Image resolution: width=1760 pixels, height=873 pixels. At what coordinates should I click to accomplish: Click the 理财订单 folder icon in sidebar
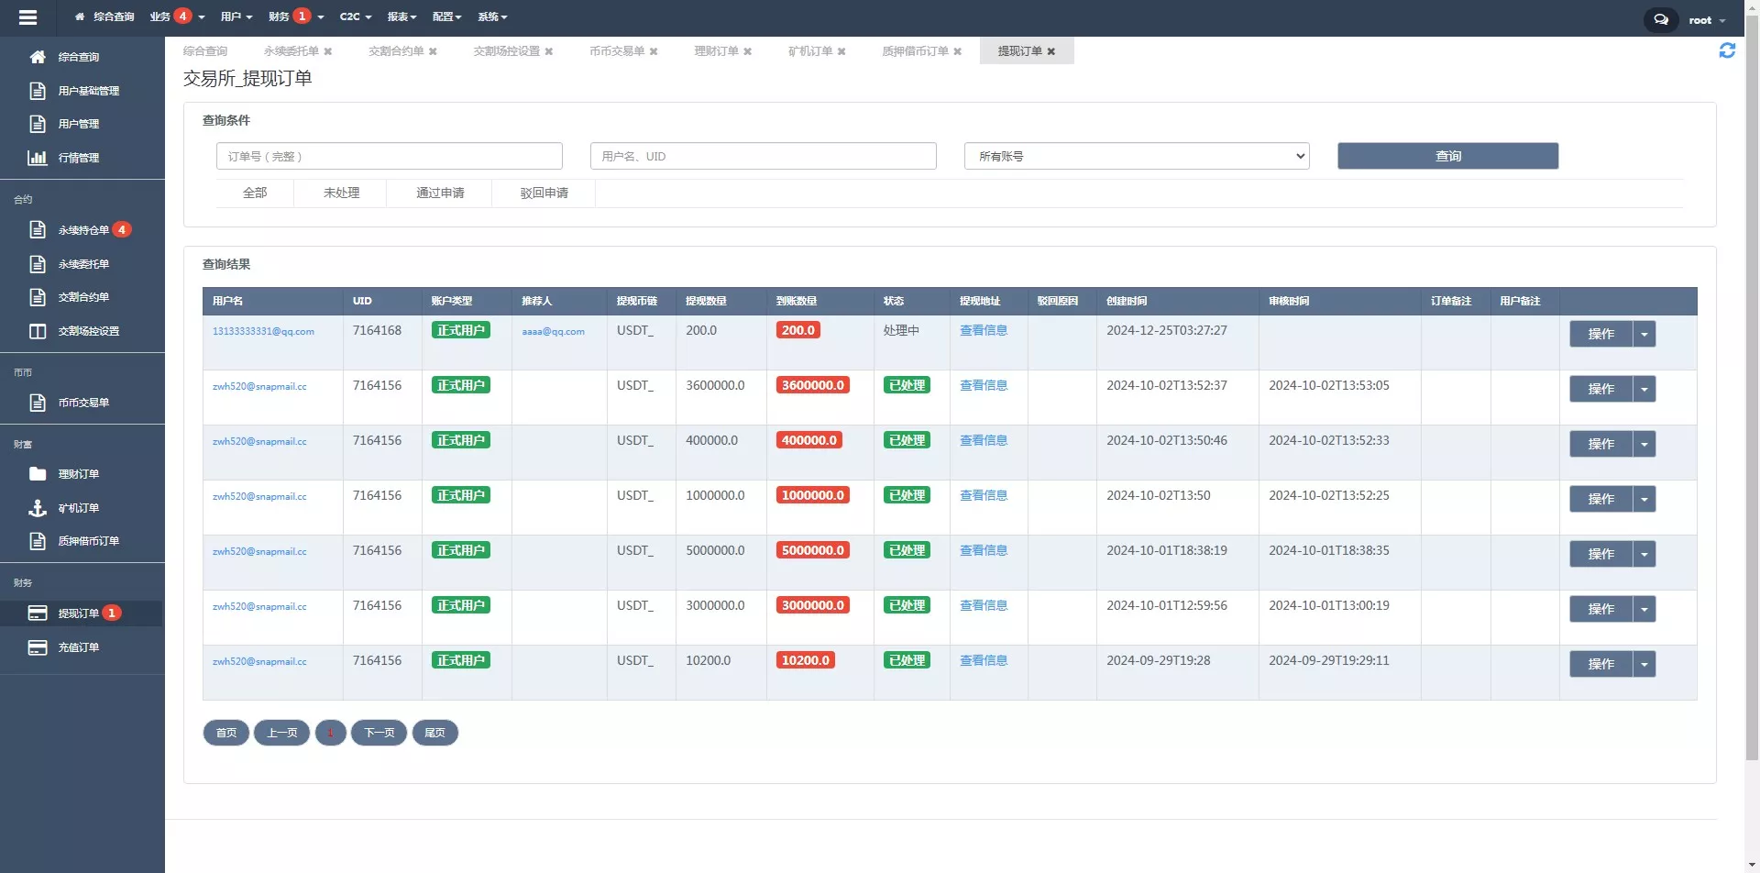tap(38, 474)
